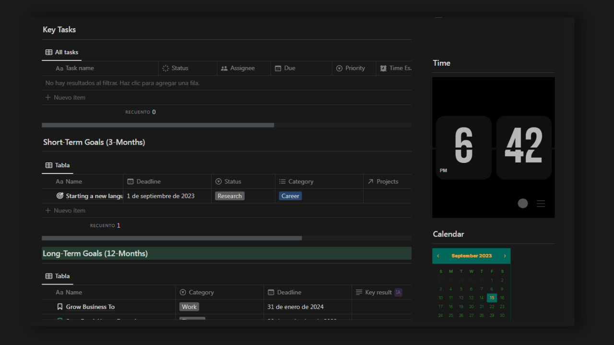The width and height of the screenshot is (614, 345).
Task: Click the round gray button on clock widget
Action: coord(523,203)
